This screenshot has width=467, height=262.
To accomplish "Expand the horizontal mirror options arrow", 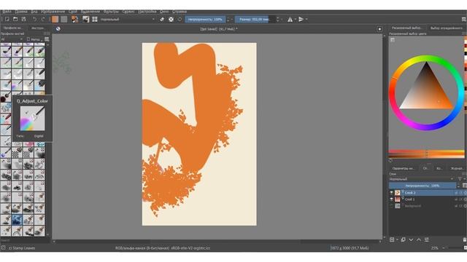I will 295,20.
